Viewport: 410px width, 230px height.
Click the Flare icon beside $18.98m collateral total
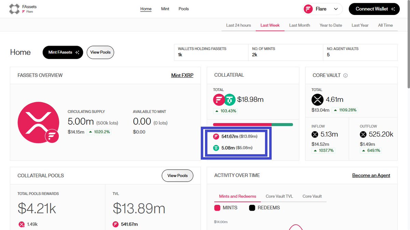[x=219, y=100]
